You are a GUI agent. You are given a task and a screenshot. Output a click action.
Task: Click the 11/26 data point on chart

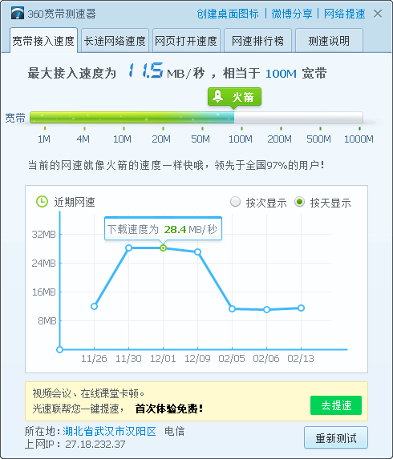coord(94,307)
